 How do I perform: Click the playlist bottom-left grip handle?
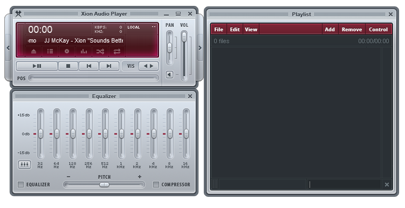click(215, 184)
